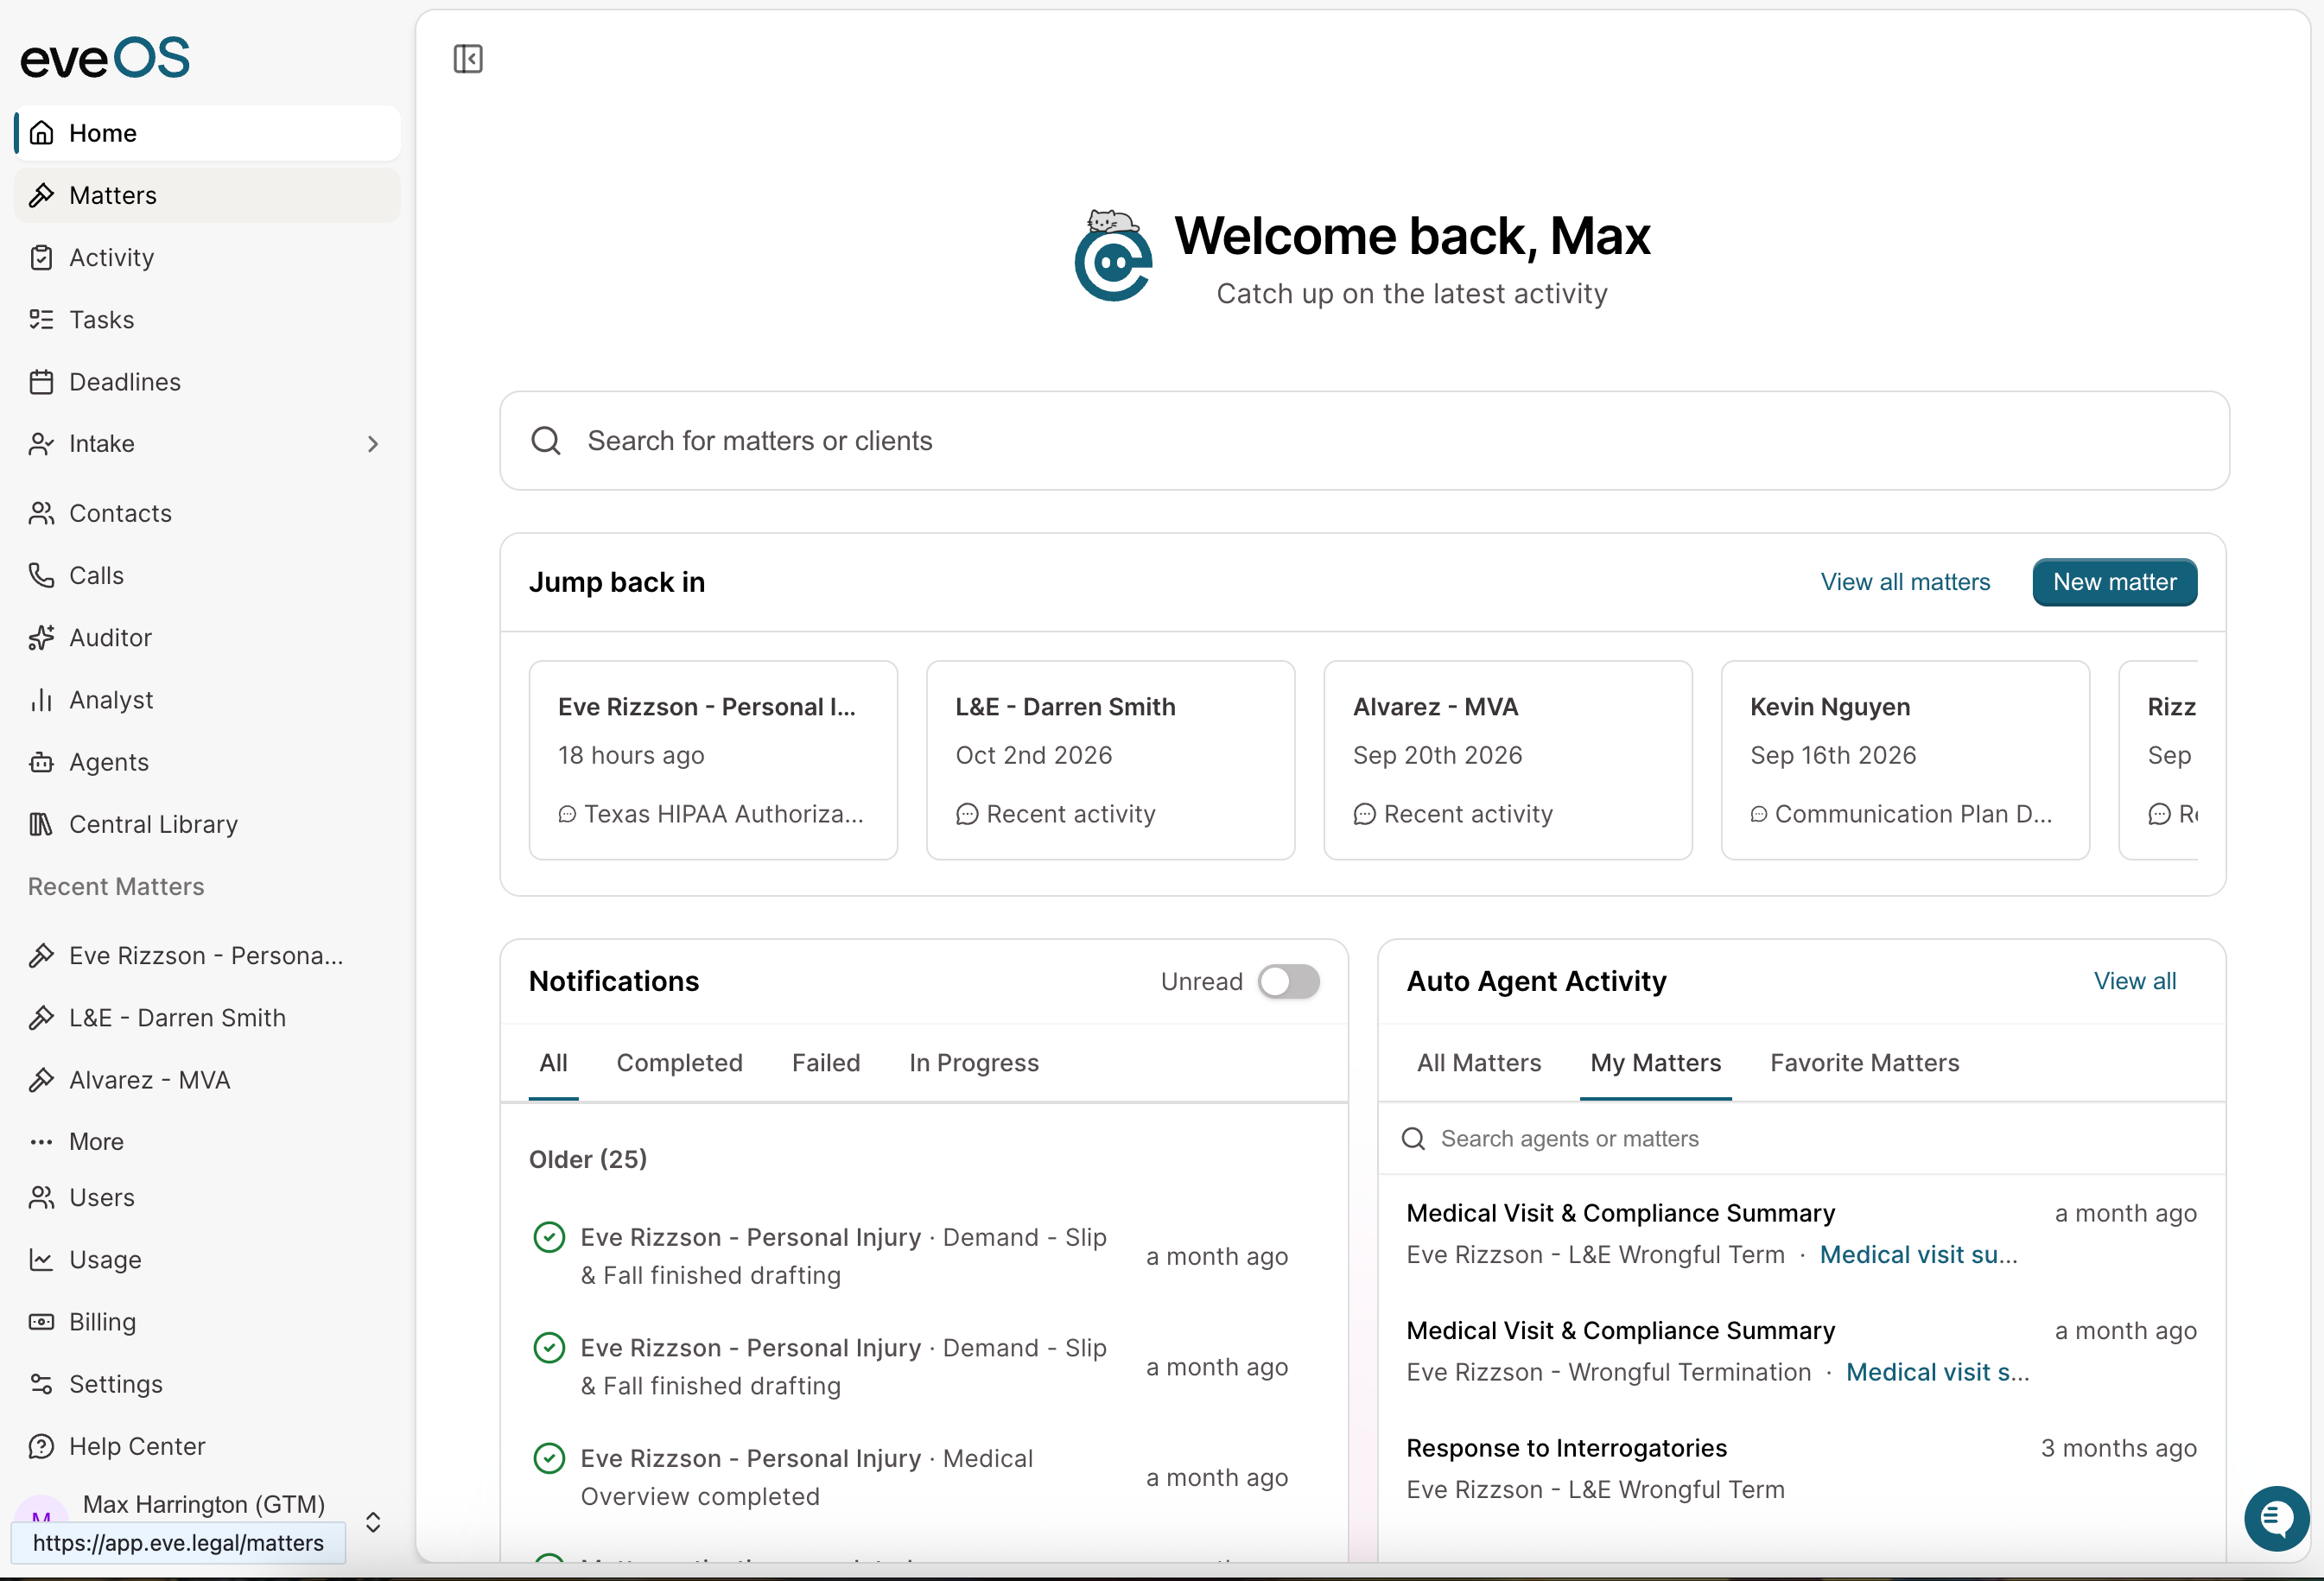Open the Kevin Nguyen matter card
The height and width of the screenshot is (1581, 2324).
click(1904, 759)
